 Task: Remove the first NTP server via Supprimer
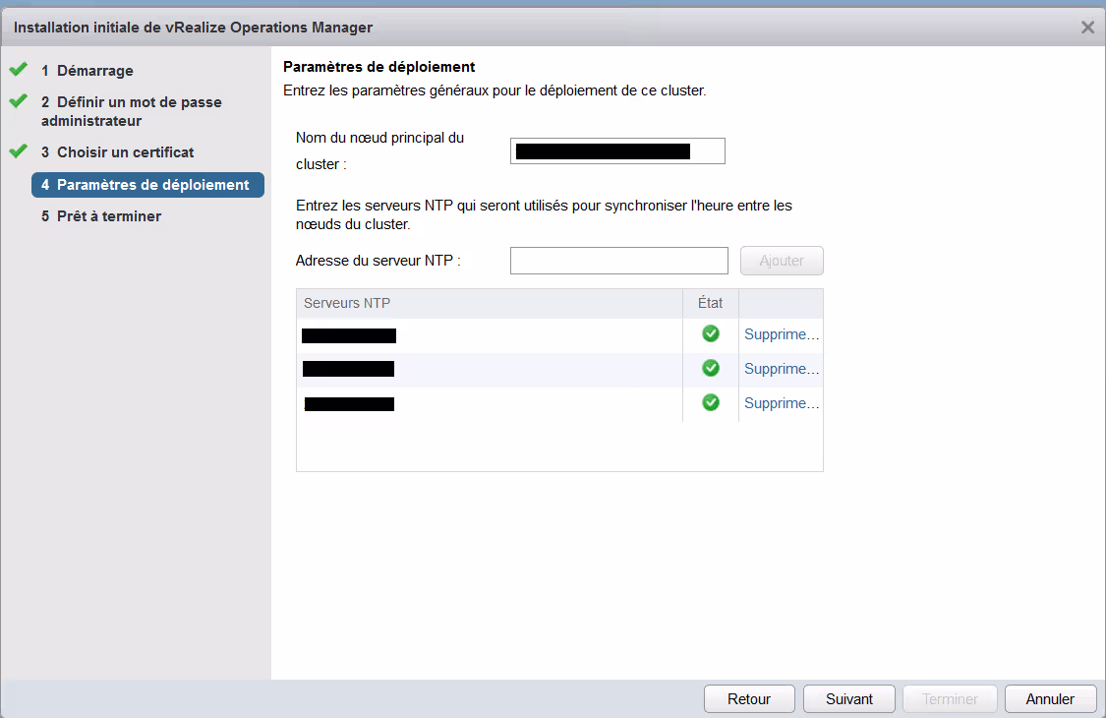click(x=781, y=334)
